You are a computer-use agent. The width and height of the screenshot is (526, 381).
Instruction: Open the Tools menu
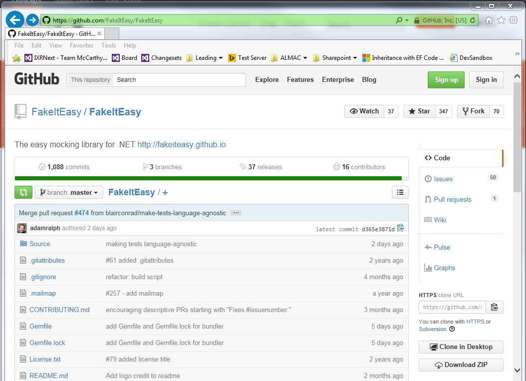[x=108, y=45]
